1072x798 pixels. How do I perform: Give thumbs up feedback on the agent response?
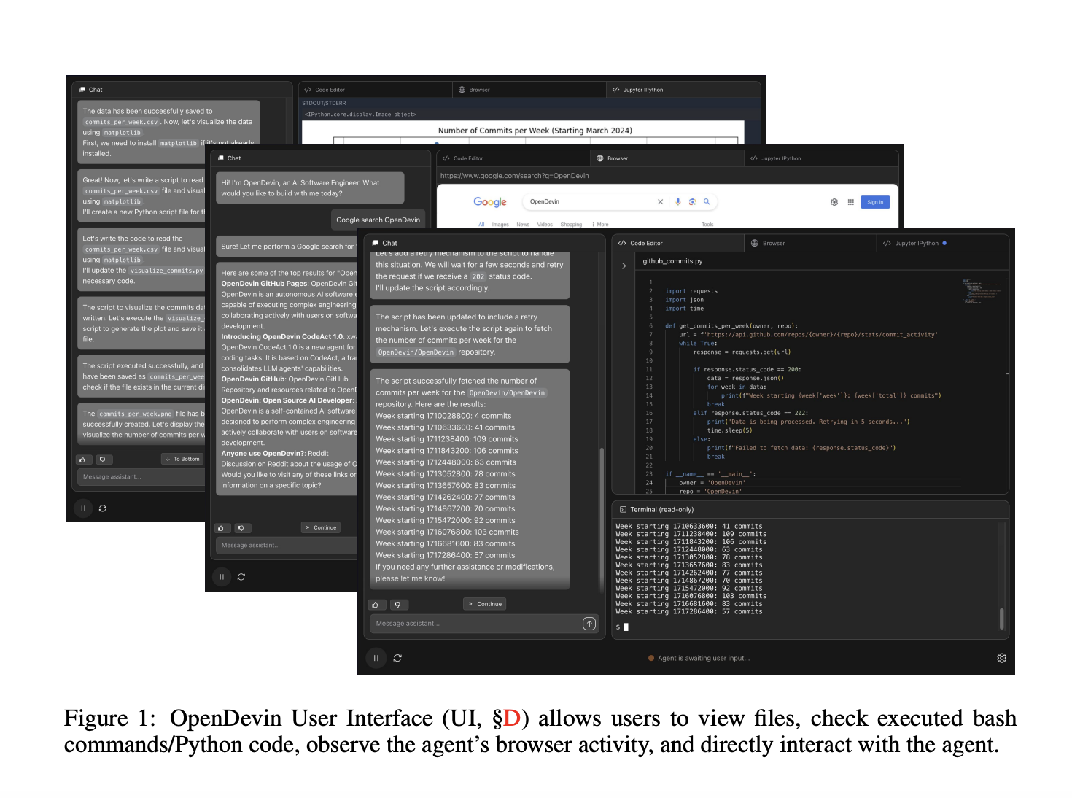pos(377,604)
